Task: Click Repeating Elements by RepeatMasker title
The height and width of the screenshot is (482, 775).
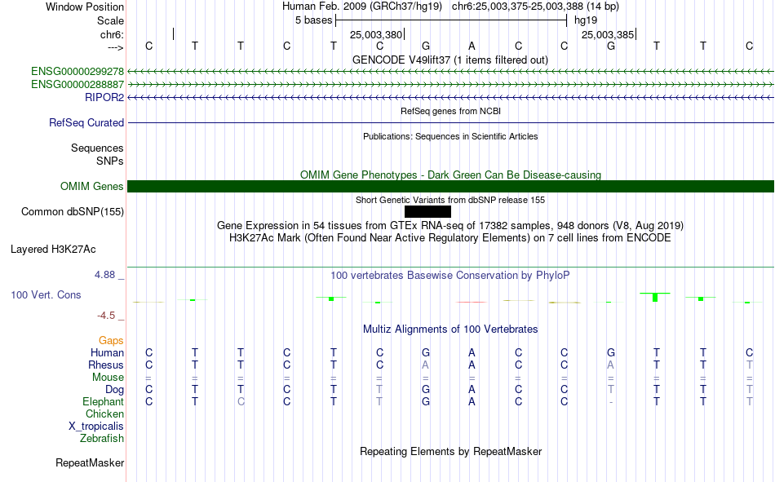Action: tap(451, 451)
